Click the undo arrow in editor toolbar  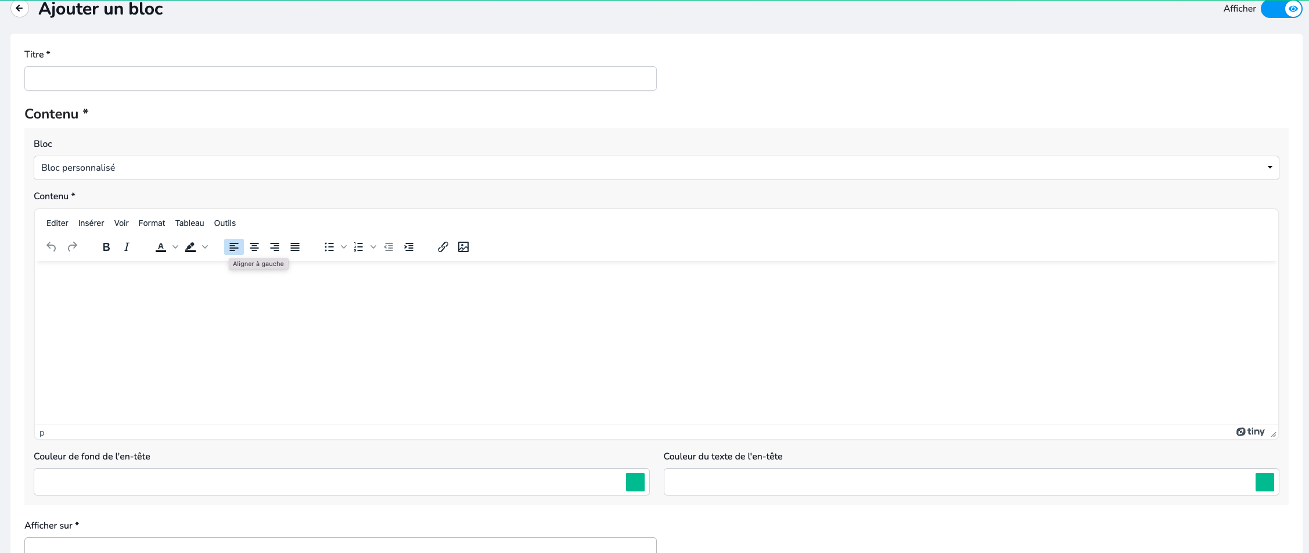[x=52, y=247]
